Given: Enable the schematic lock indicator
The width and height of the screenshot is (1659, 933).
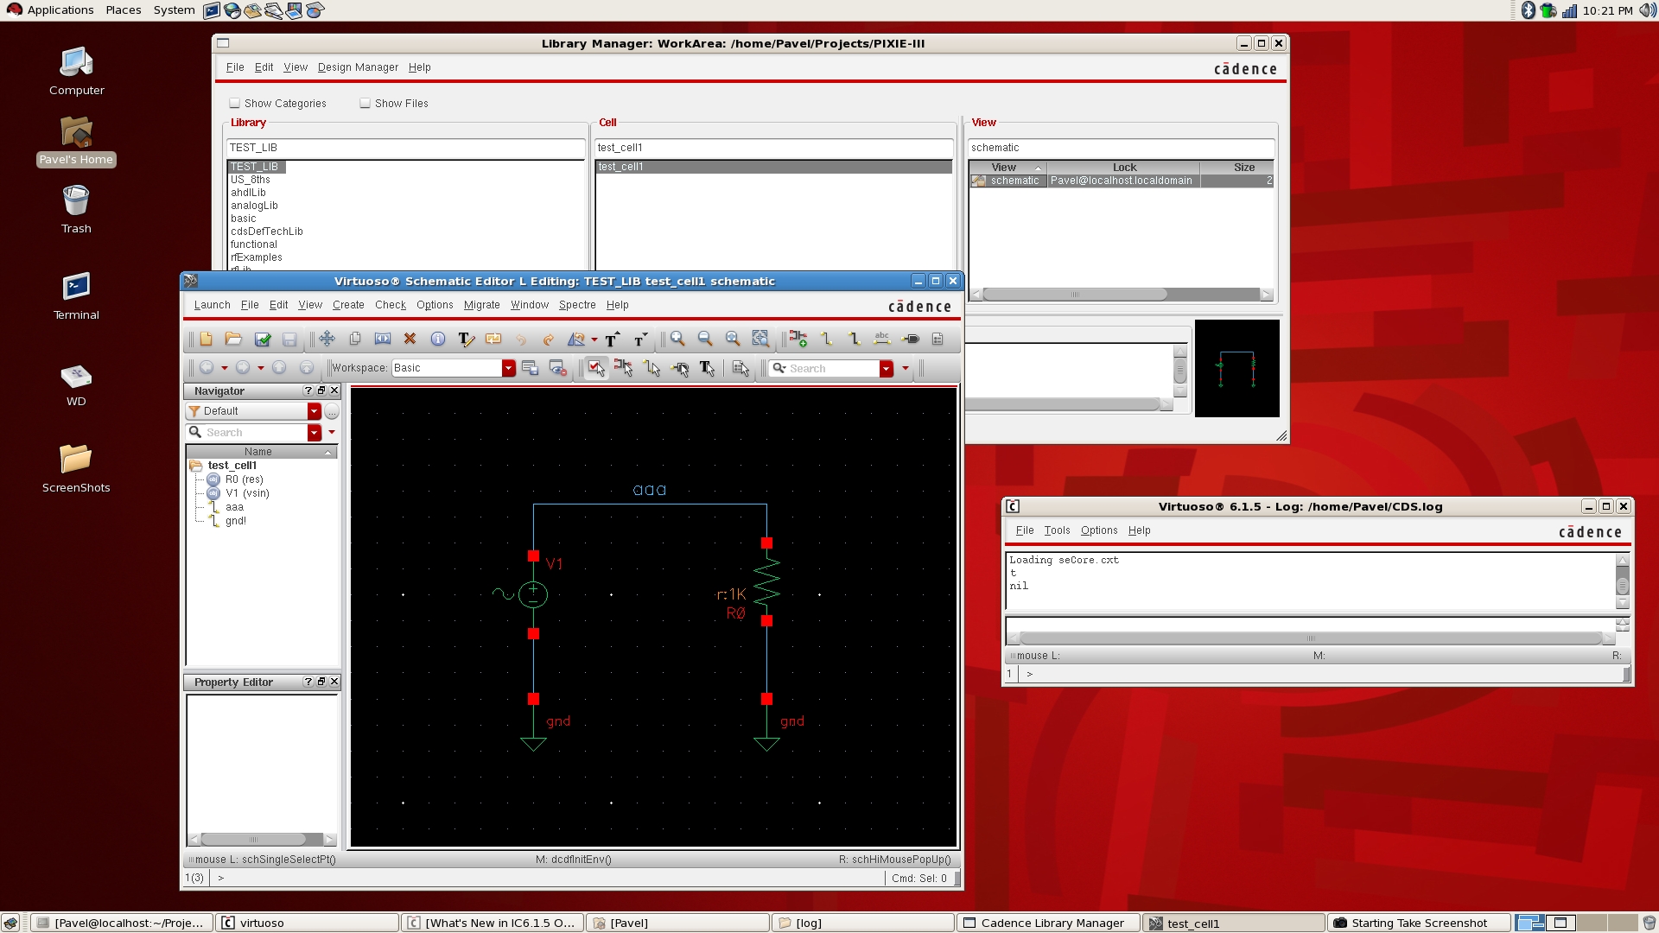Looking at the screenshot, I should [977, 181].
